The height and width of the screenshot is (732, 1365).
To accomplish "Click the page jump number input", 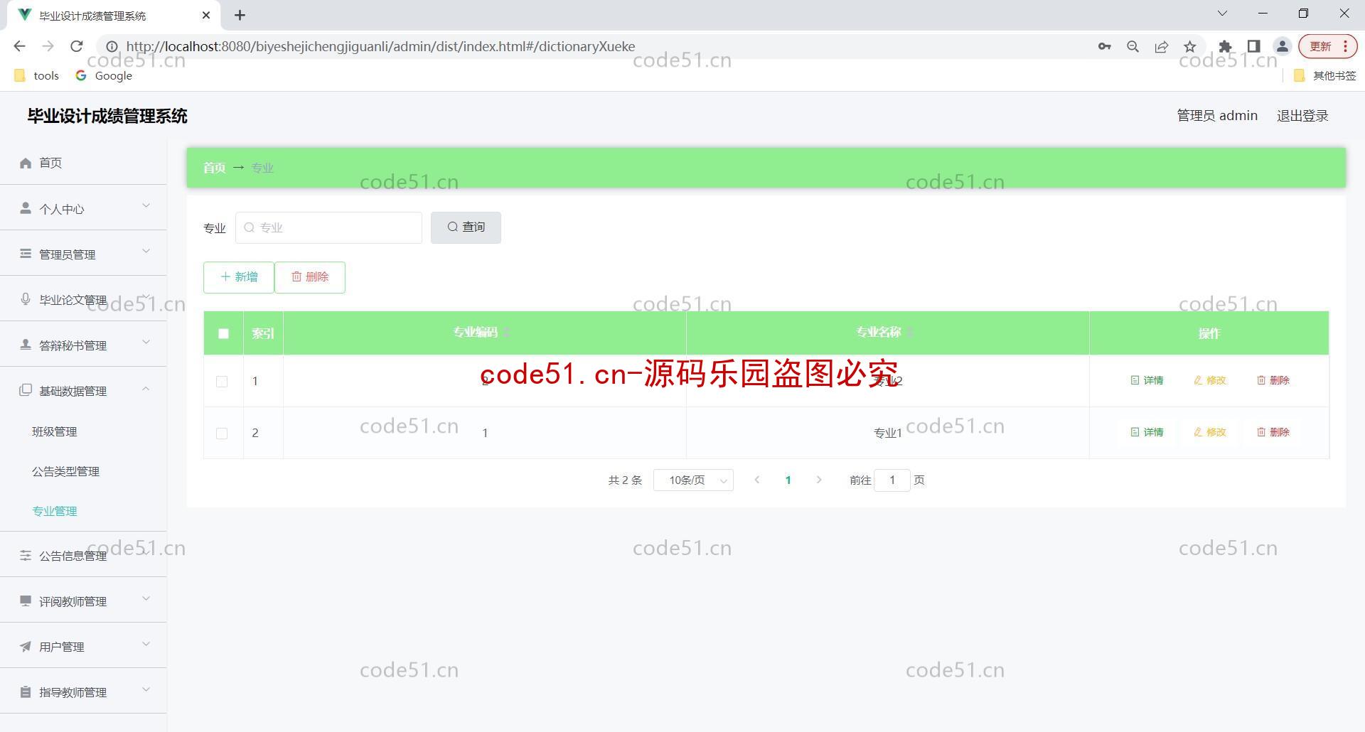I will 892,480.
